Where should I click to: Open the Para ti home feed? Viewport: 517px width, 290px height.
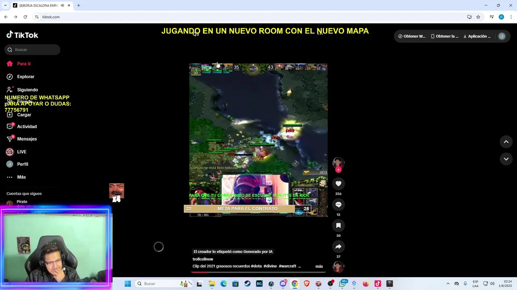23,64
